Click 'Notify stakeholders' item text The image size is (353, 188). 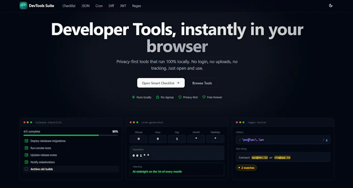[x=42, y=162]
